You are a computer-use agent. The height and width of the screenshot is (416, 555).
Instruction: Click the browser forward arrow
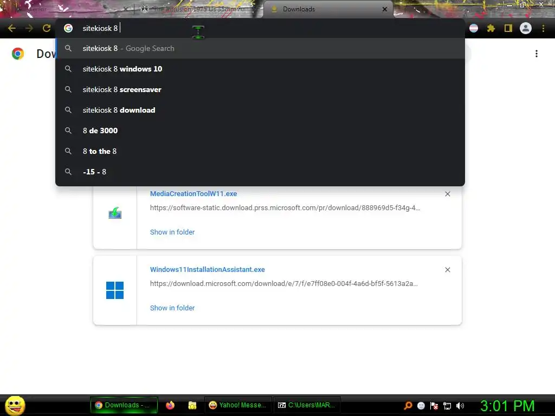[29, 28]
